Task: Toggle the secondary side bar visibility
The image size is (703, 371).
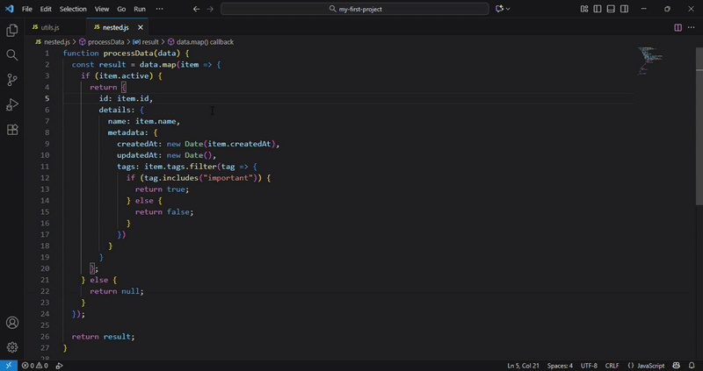Action: [x=625, y=9]
